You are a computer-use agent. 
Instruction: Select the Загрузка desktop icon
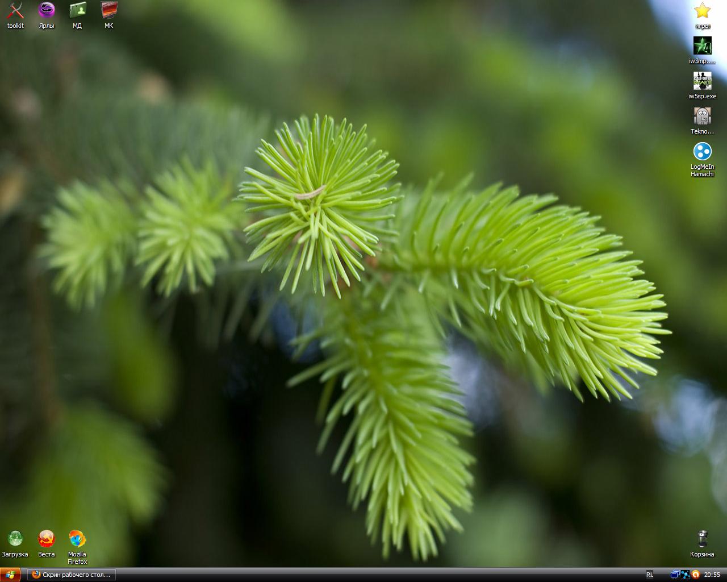[15, 539]
